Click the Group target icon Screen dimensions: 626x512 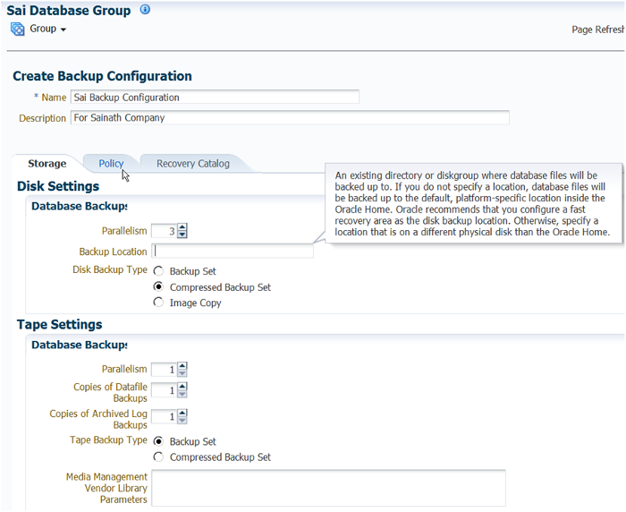18,29
